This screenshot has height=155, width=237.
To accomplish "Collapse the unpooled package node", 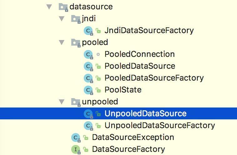I will point(62,102).
